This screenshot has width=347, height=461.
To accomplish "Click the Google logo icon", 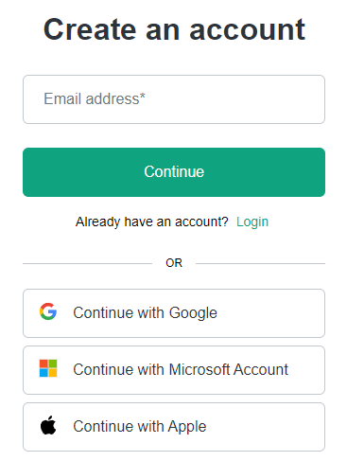I will 48,311.
